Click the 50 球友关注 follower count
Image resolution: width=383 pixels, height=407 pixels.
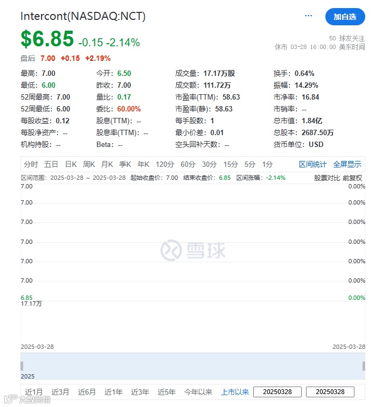tap(347, 38)
